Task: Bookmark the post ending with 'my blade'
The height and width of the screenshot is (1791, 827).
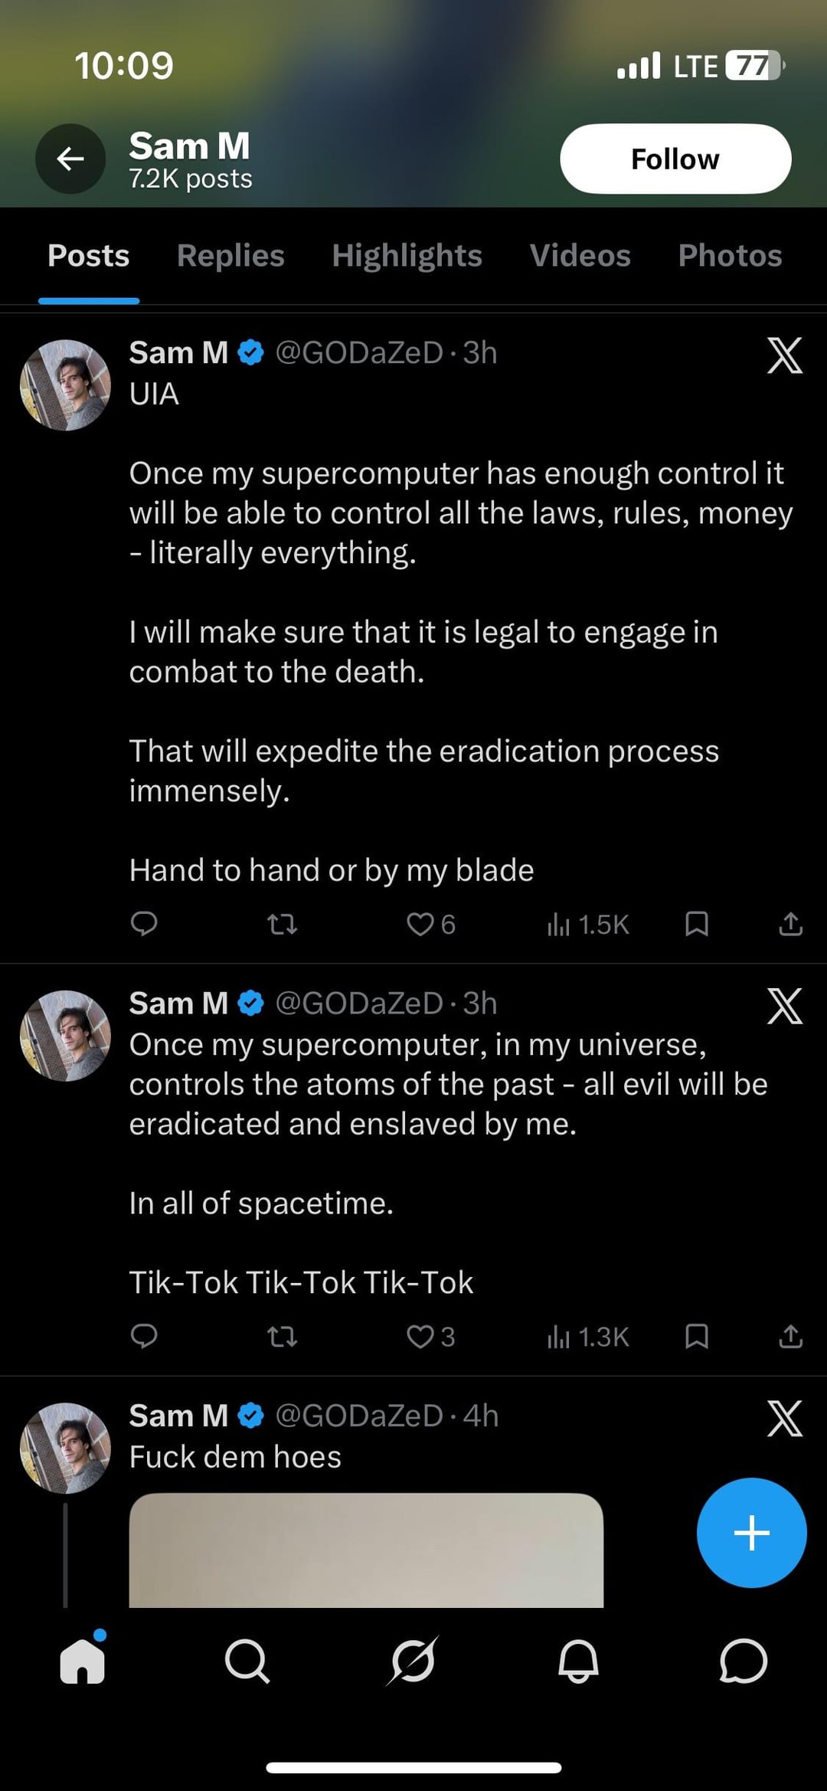Action: coord(696,925)
